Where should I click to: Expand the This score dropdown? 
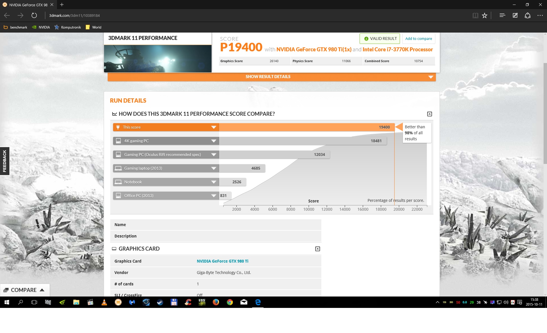(214, 127)
